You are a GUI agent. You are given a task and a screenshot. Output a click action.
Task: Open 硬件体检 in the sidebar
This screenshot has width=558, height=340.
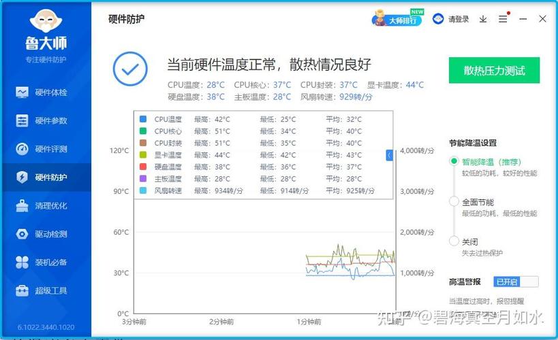45,92
